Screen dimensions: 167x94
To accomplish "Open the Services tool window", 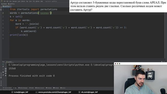I will (x=63, y=88).
